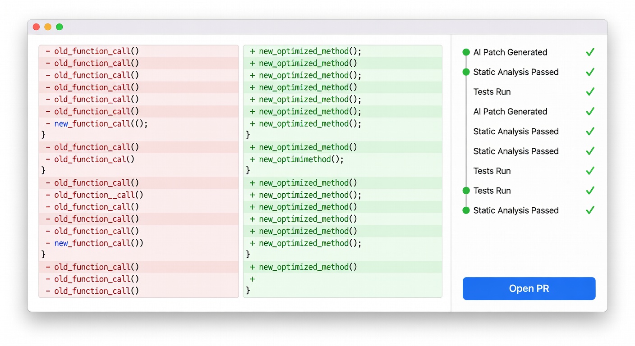Click the green dot next to Static Analysis Passed
This screenshot has height=346, width=635.
point(466,72)
